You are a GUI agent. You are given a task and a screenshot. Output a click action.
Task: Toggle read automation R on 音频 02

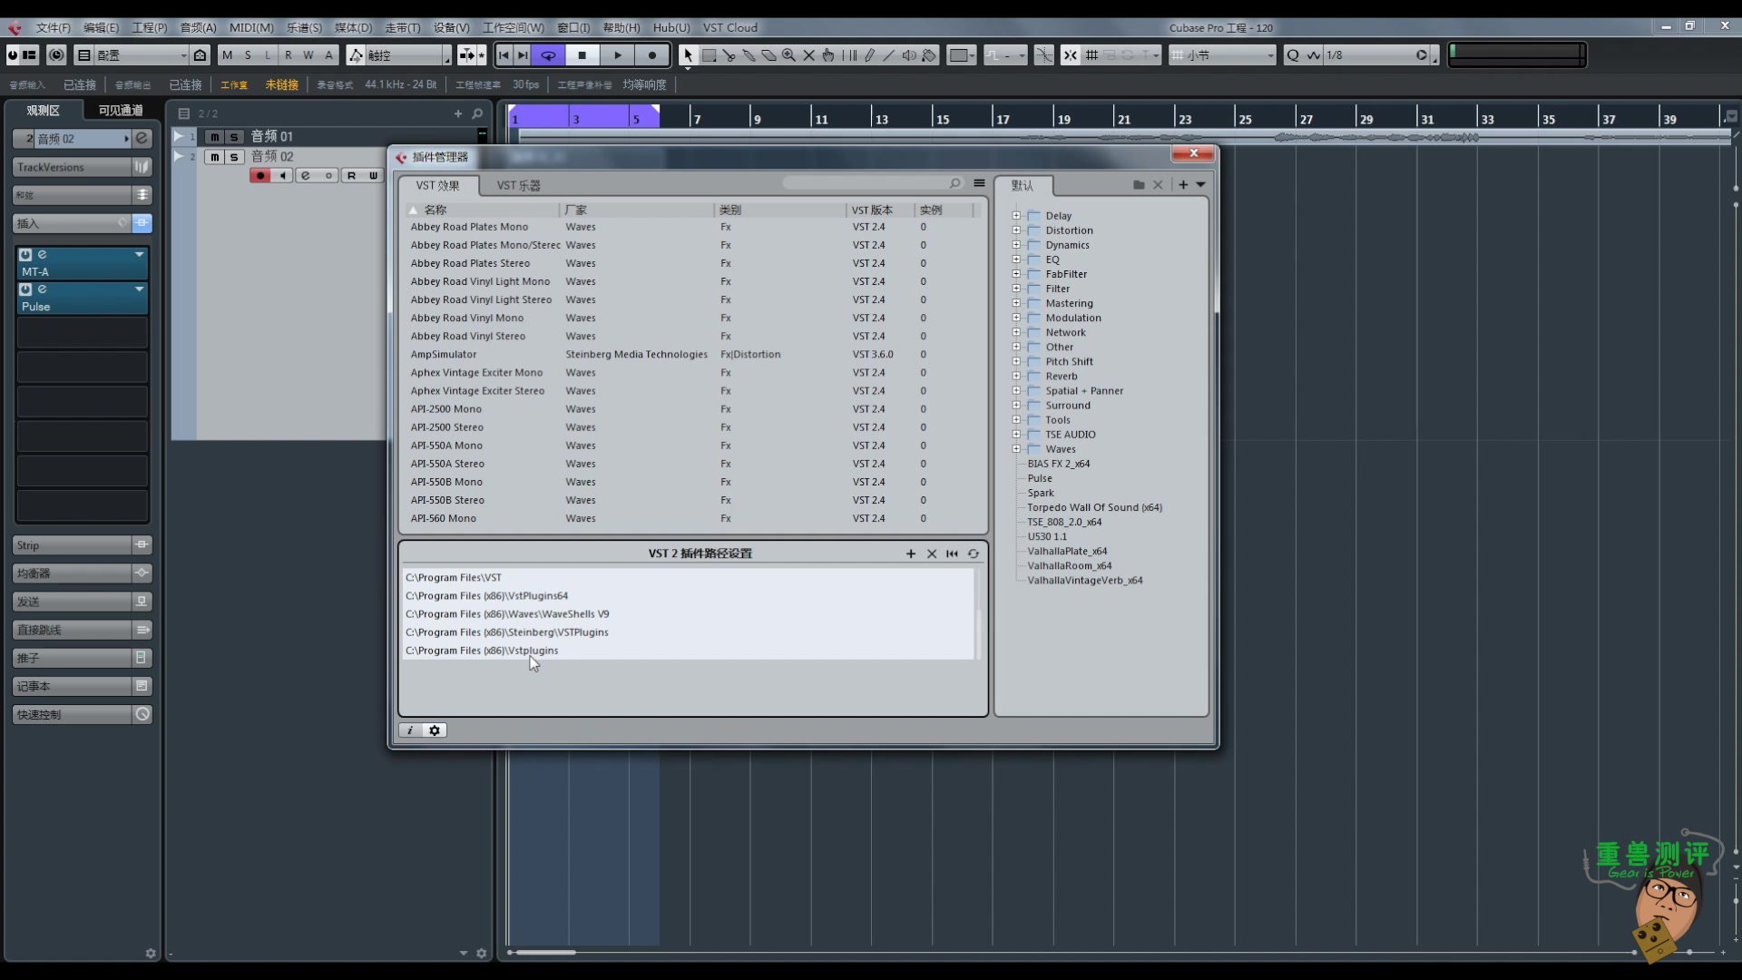tap(351, 176)
